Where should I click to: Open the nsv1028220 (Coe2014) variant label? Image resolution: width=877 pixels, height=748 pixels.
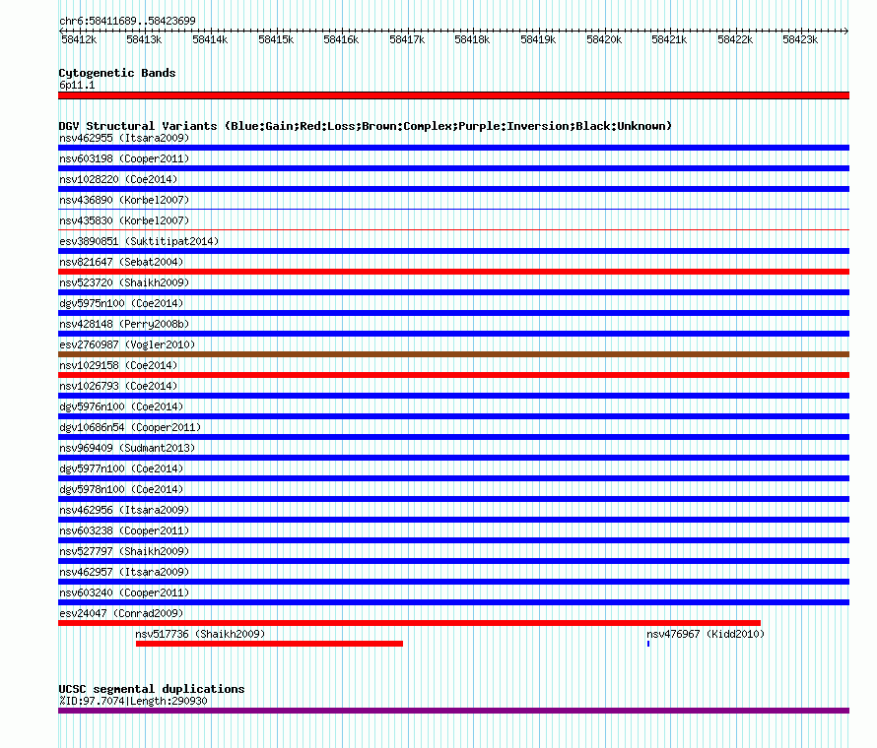[118, 179]
